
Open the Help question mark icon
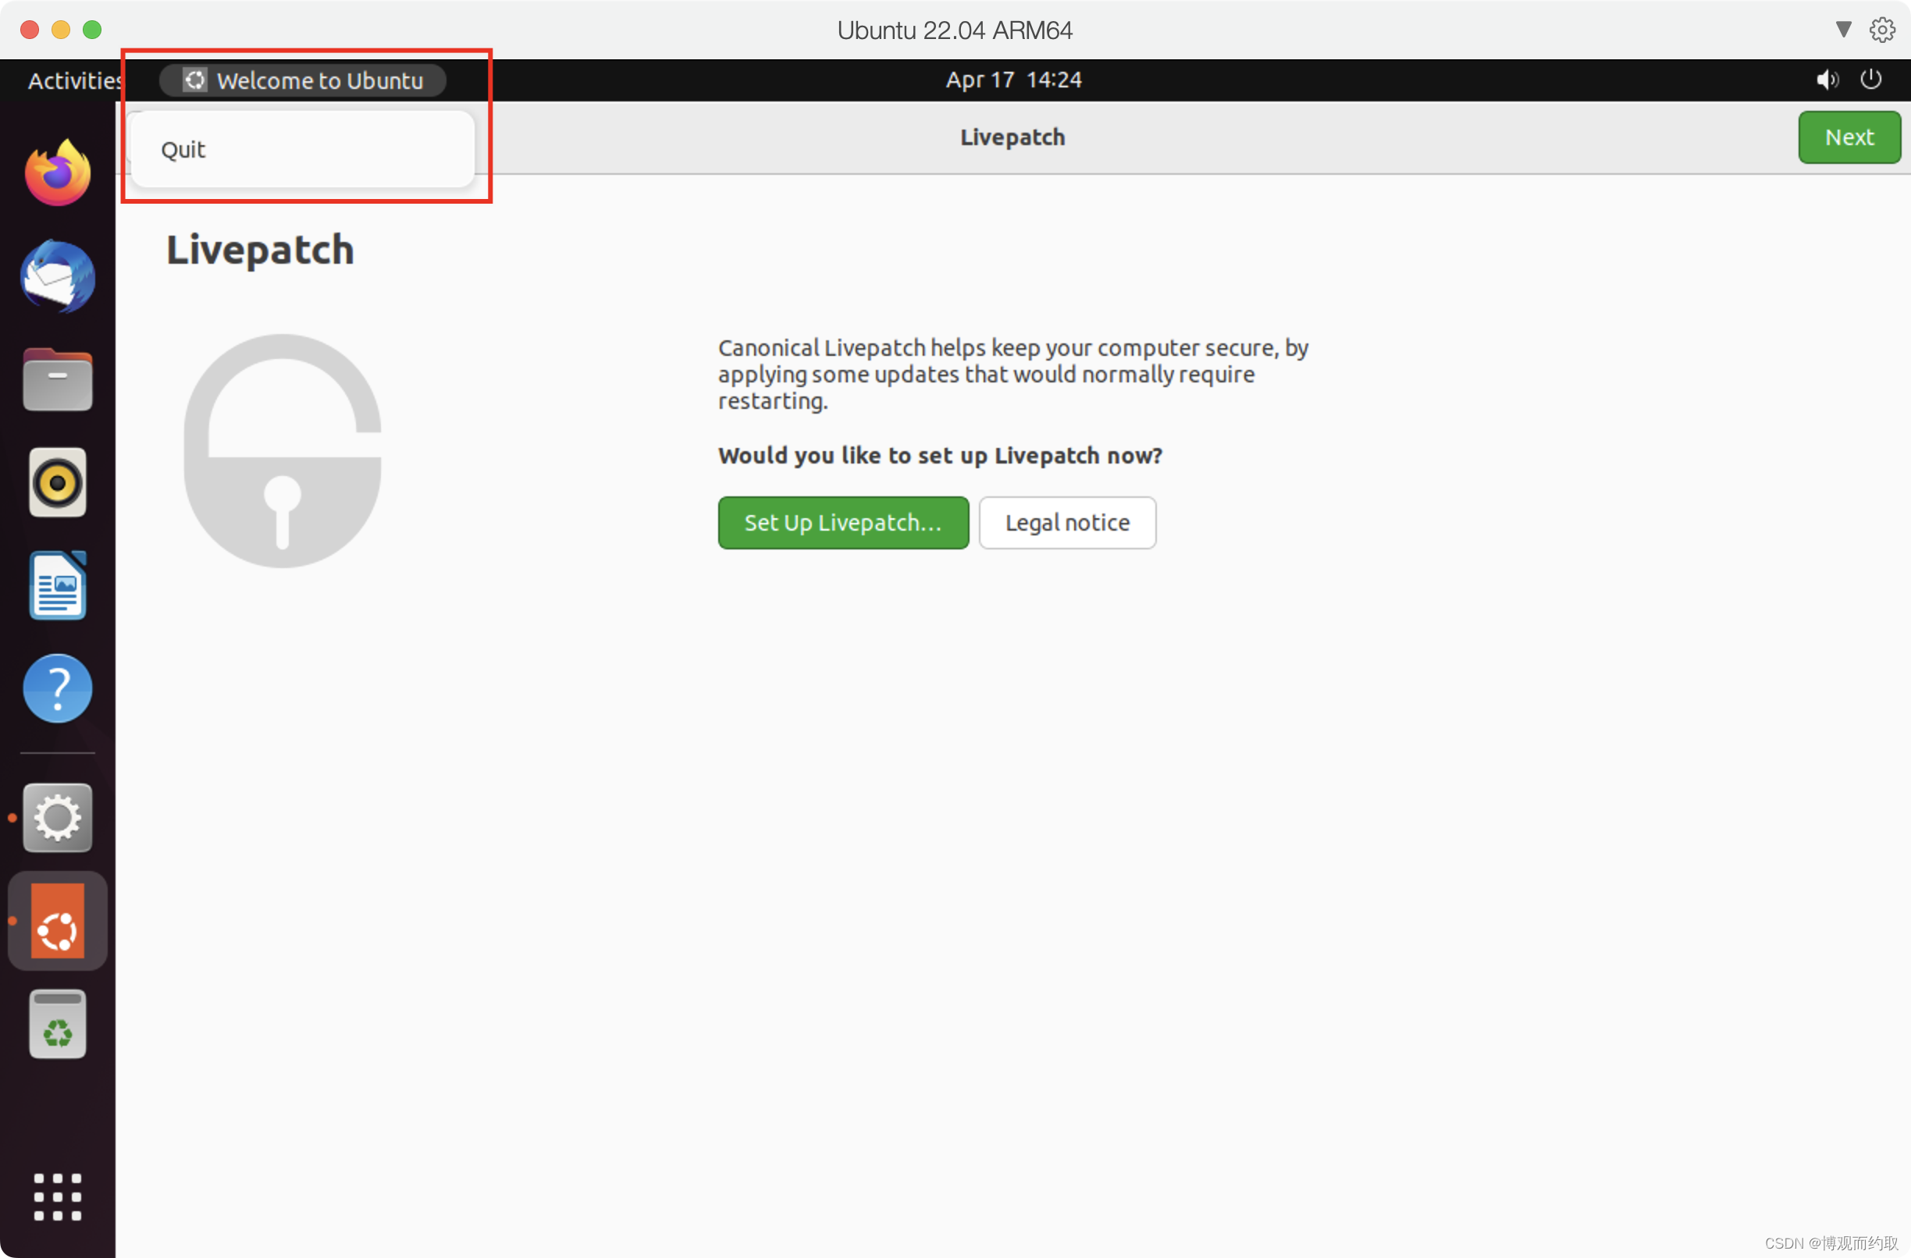(58, 688)
